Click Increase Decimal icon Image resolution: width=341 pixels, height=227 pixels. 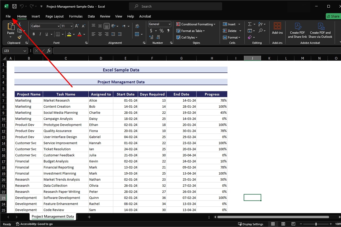[151, 38]
